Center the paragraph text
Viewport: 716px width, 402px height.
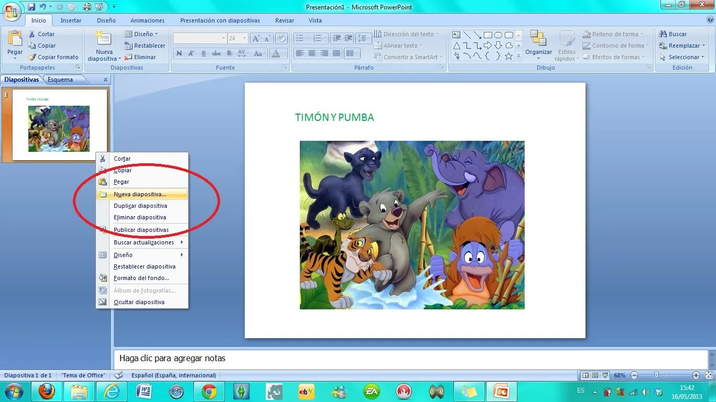click(312, 53)
